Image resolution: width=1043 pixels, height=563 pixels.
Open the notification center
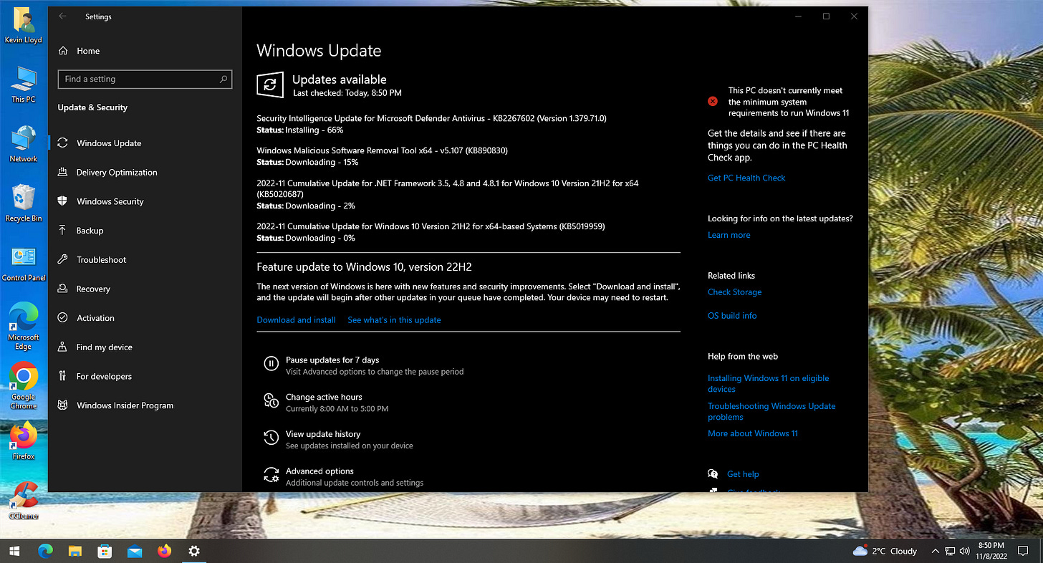[1023, 551]
